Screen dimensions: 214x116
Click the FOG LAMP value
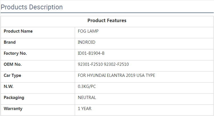coord(88,31)
